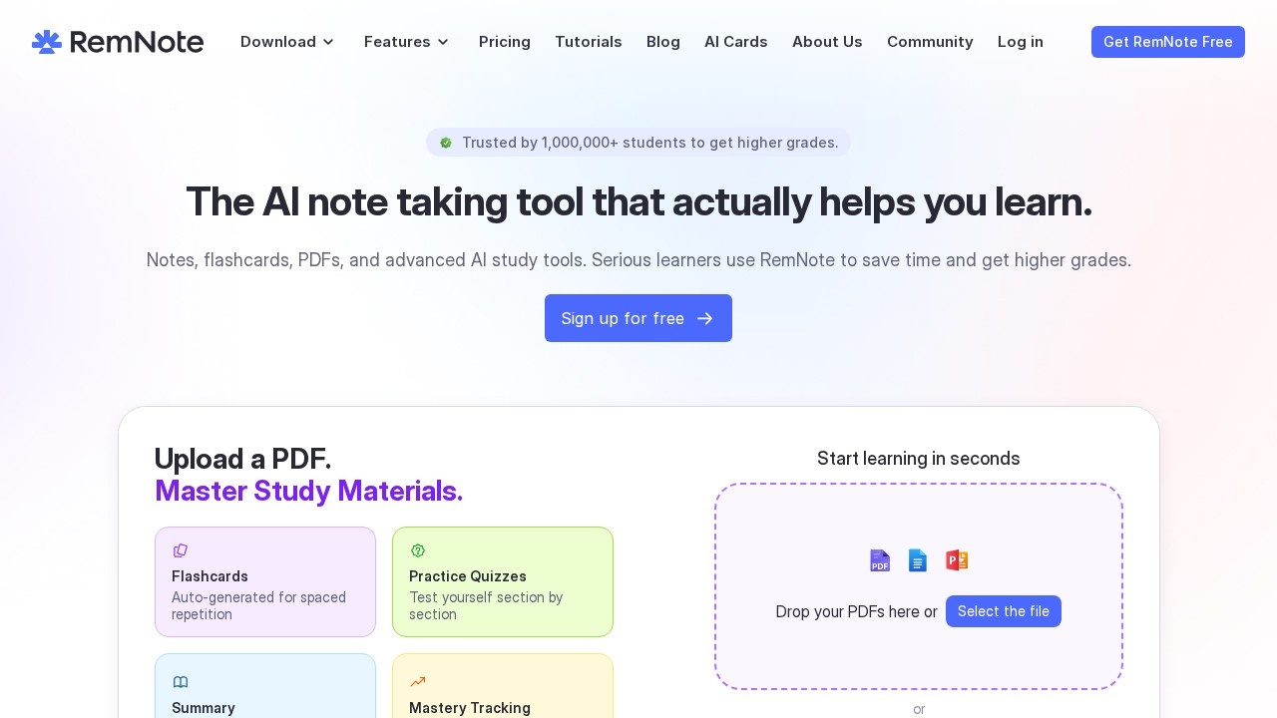This screenshot has width=1277, height=718.
Task: Click the arrow in Sign up button
Action: [x=705, y=318]
